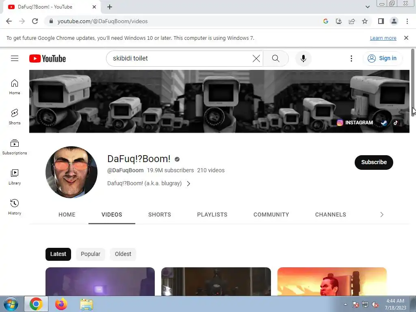Screen dimensions: 416x312
Task: Reload the page
Action: point(35,21)
